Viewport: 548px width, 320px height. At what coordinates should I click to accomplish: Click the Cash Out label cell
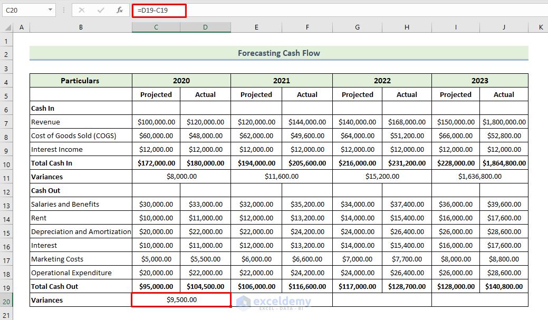click(81, 190)
